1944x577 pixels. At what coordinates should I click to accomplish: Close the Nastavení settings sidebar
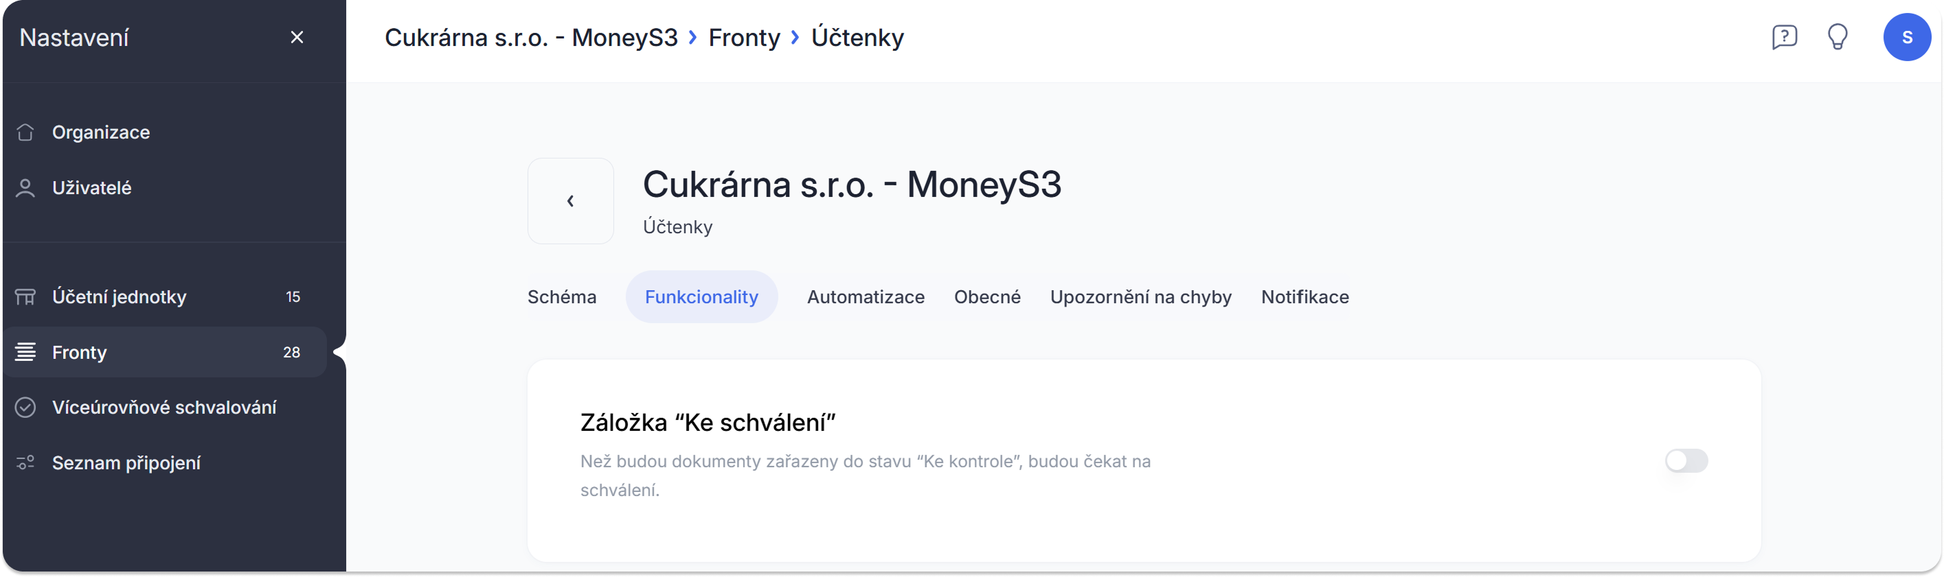(297, 37)
